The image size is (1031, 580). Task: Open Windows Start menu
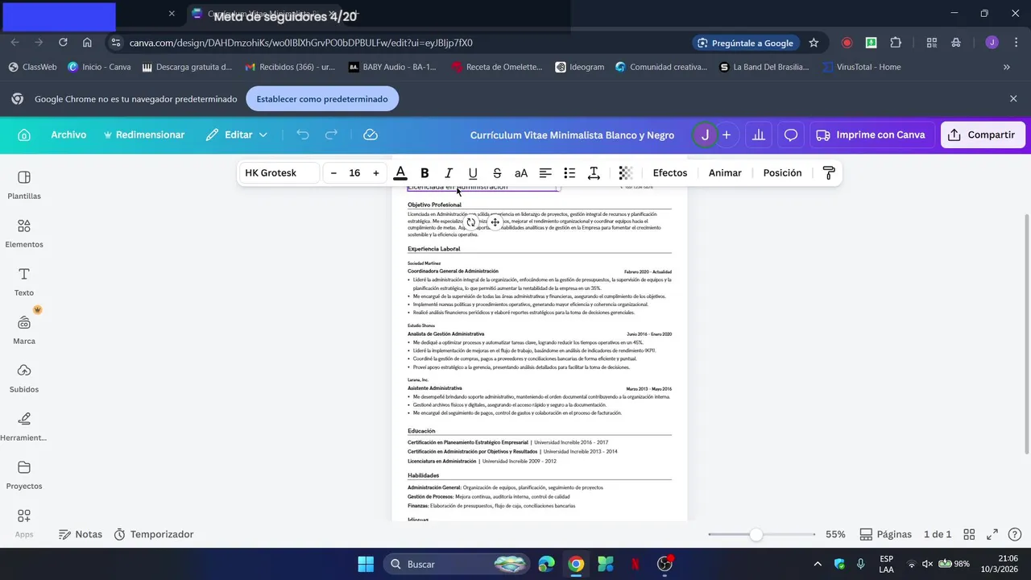[x=366, y=564]
